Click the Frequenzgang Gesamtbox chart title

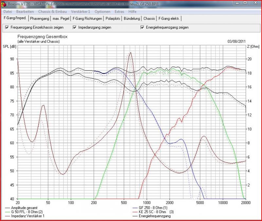[43, 37]
